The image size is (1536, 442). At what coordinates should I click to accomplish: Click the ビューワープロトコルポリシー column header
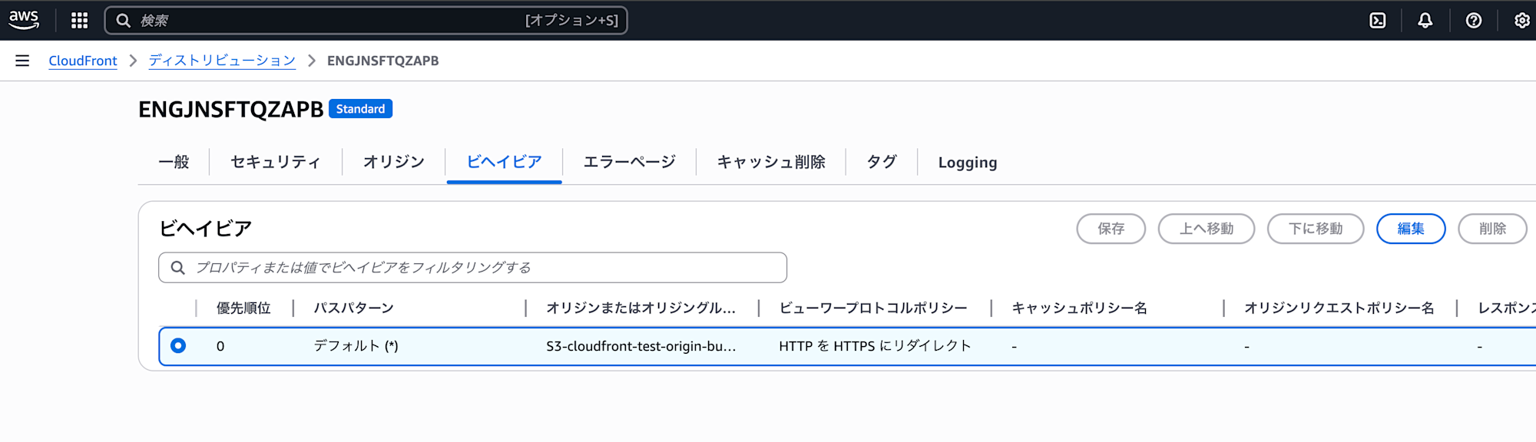(873, 308)
